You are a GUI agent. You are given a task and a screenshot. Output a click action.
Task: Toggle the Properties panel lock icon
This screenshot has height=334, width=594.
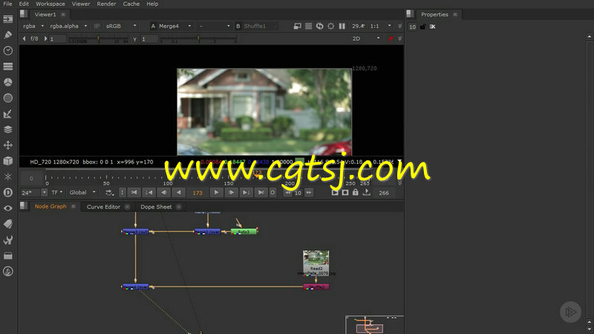422,27
